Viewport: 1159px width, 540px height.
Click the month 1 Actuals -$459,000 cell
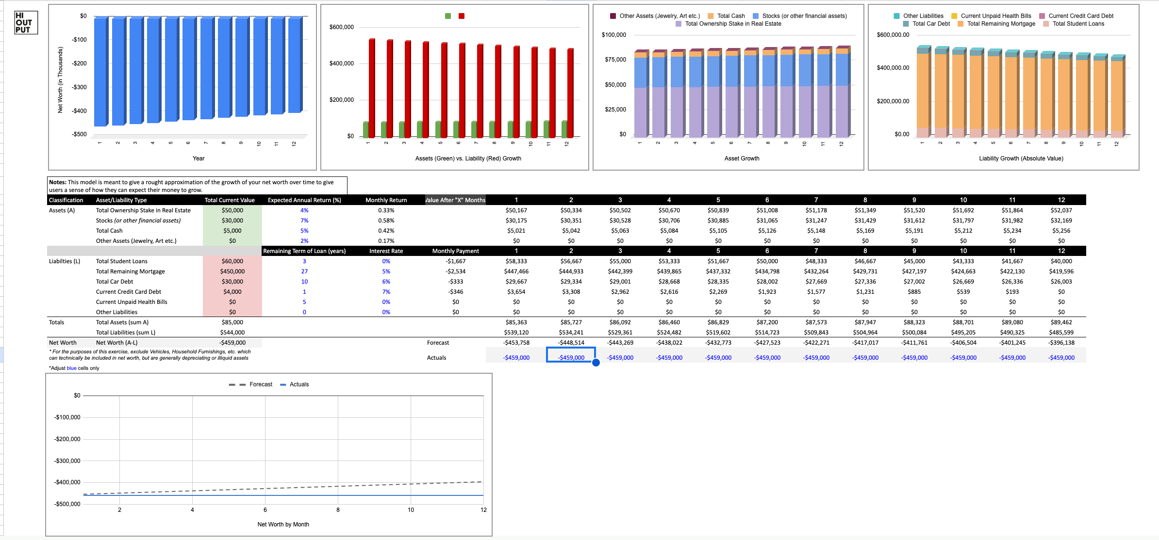coord(516,358)
